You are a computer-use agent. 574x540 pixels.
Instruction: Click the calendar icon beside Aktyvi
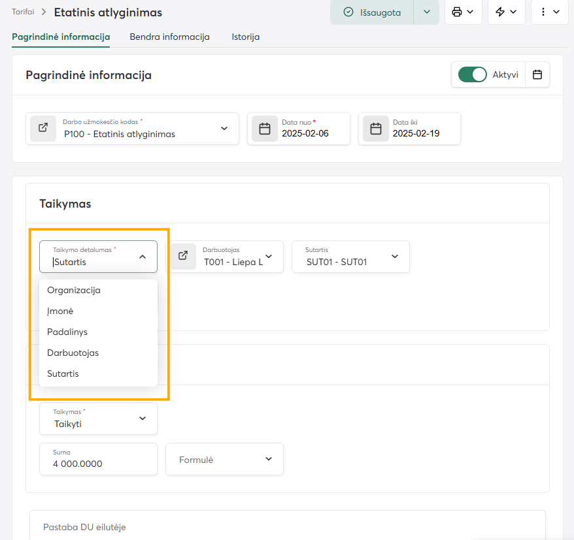click(537, 74)
